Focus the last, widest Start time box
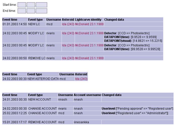Image resolution: width=175 pixels, height=126 pixels. coord(41,5)
